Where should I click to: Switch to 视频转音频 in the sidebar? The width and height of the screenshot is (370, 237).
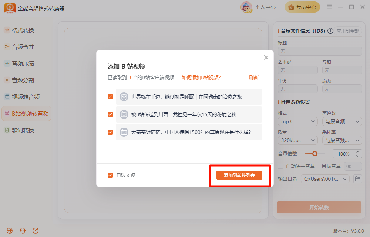pyautogui.click(x=26, y=97)
